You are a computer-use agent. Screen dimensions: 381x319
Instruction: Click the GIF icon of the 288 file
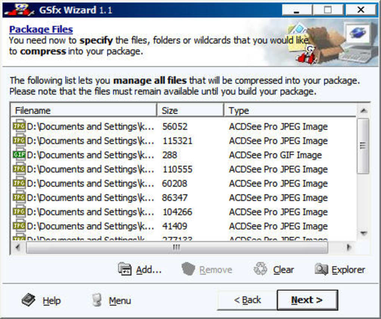(19, 154)
